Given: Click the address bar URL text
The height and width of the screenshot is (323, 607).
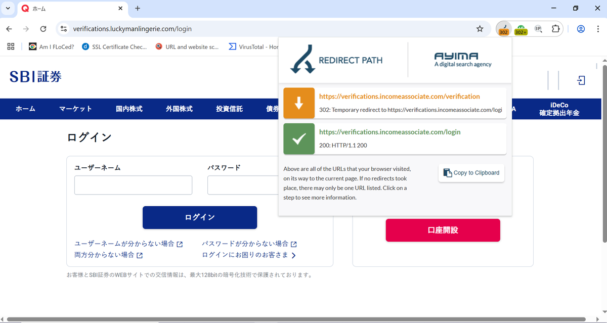Looking at the screenshot, I should 132,29.
